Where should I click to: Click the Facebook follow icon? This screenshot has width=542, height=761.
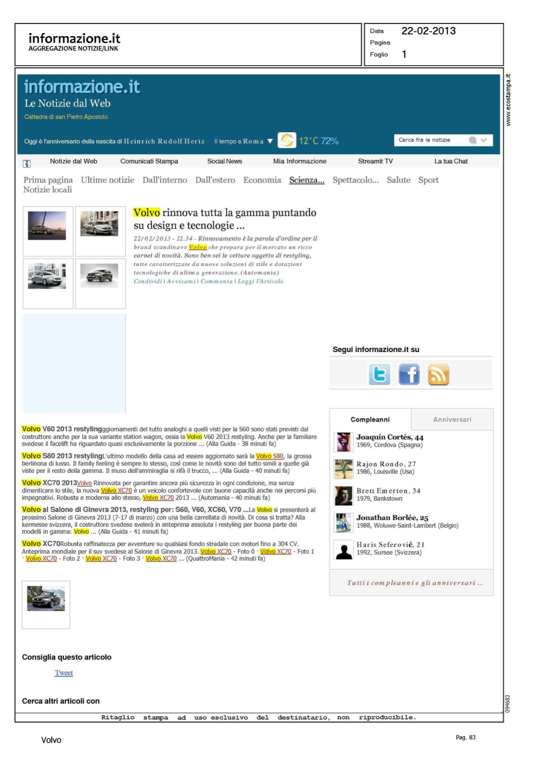(x=409, y=374)
